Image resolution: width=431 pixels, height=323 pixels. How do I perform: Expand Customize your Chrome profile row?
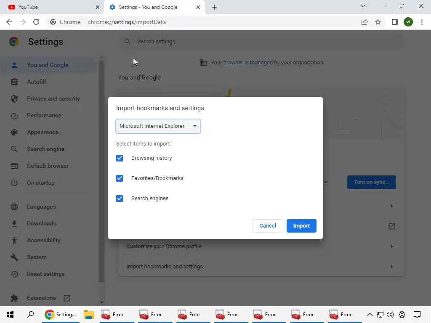click(x=261, y=246)
